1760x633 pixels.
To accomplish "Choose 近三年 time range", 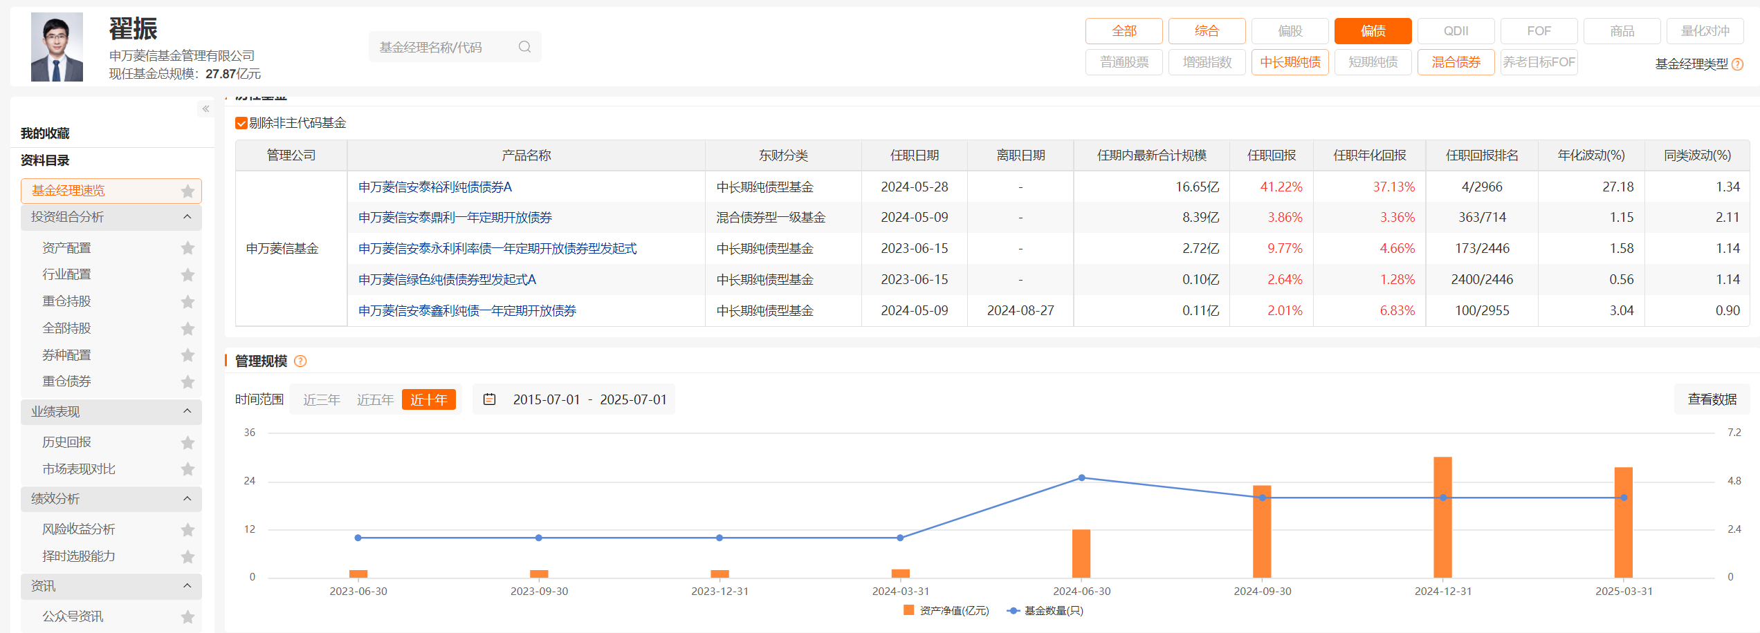I will 322,399.
